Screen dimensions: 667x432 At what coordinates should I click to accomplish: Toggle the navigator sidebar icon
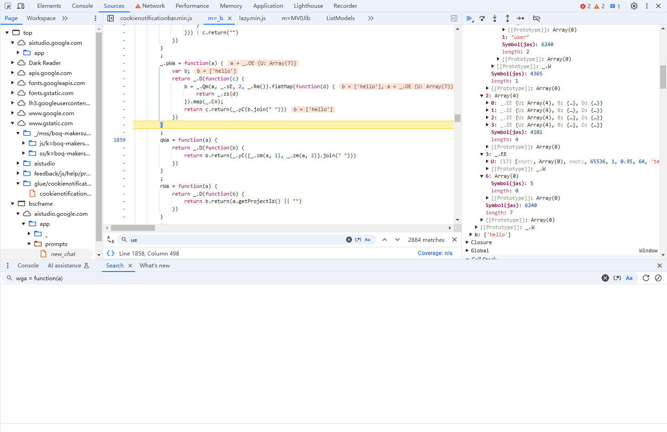111,18
